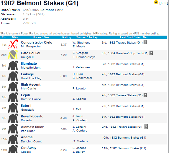
Task: Open sire Mr. Prospector link
Action: (31, 46)
